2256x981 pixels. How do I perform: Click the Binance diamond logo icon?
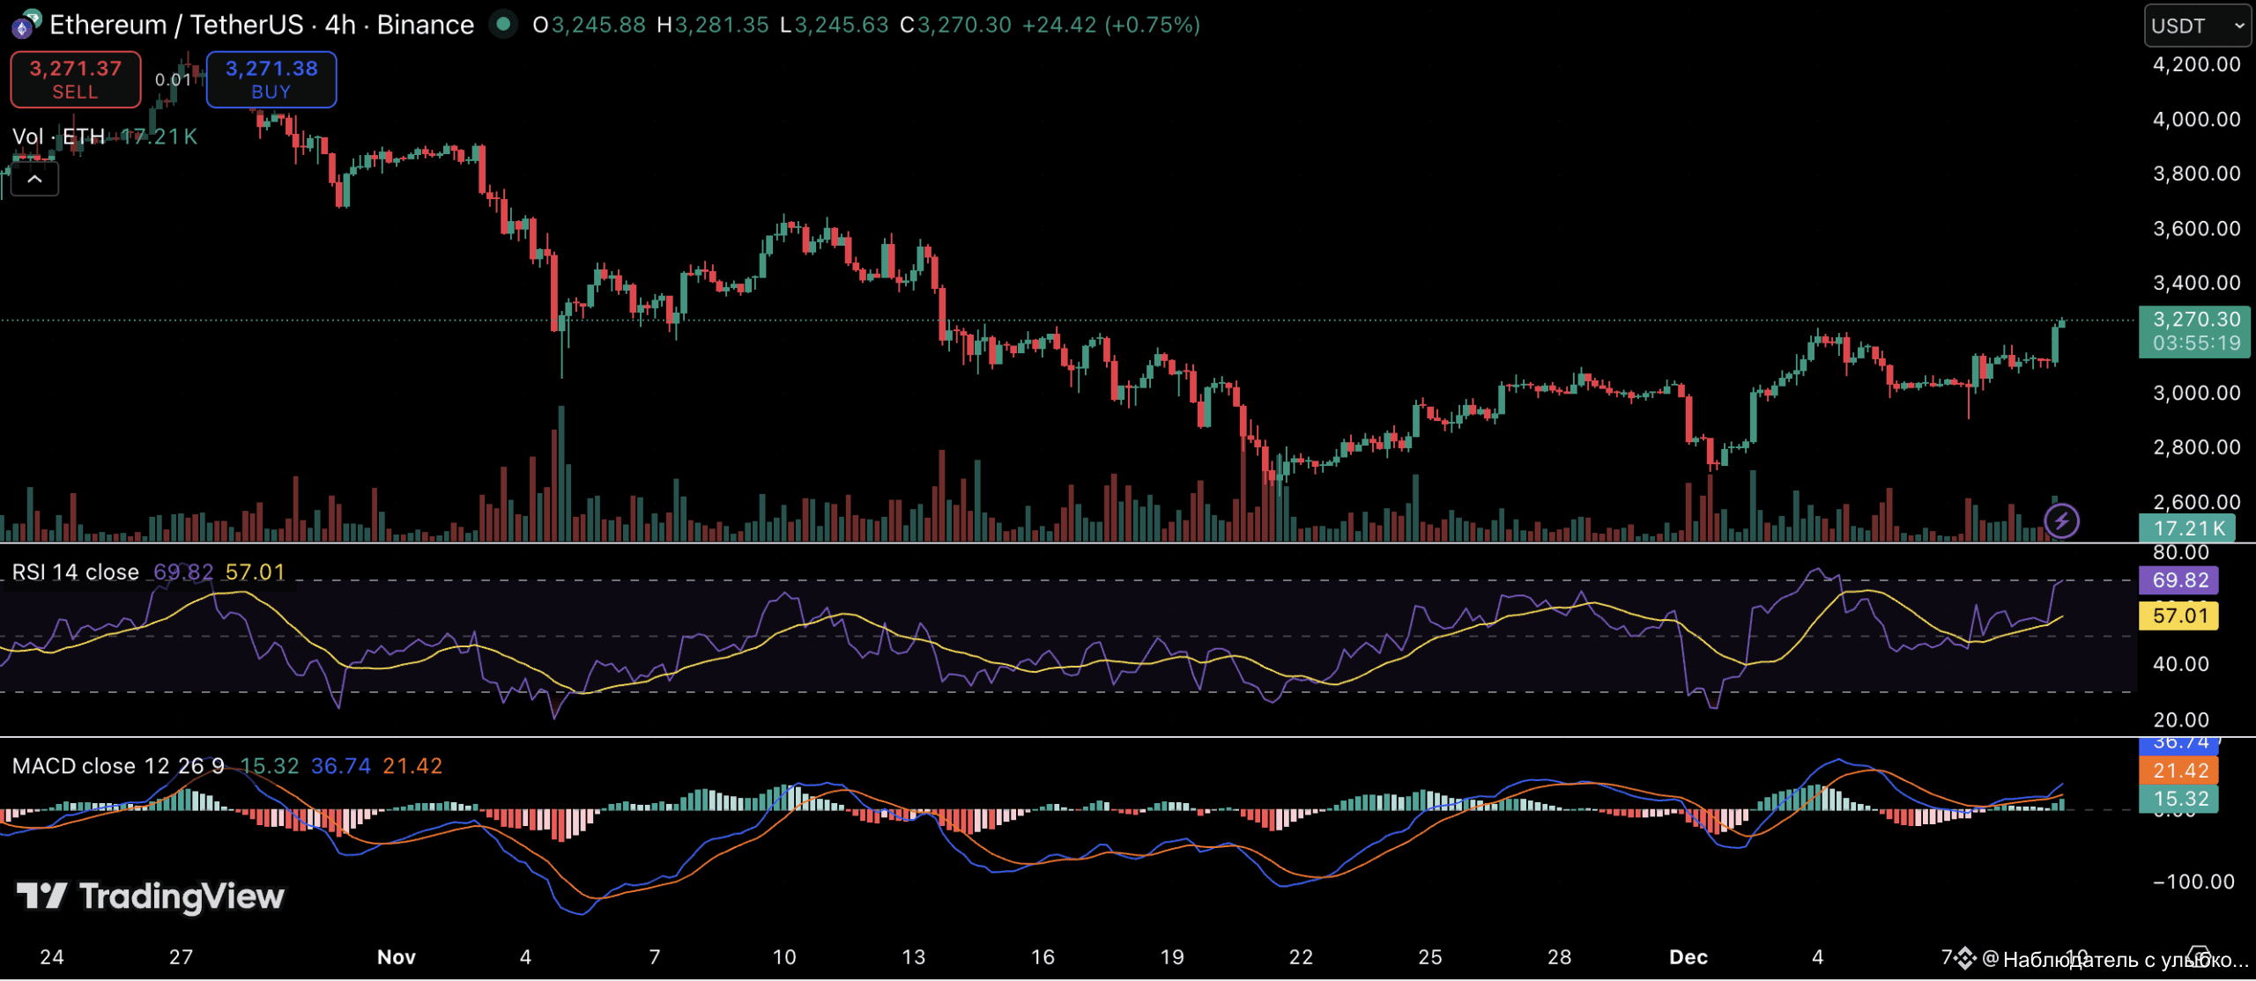(1964, 958)
